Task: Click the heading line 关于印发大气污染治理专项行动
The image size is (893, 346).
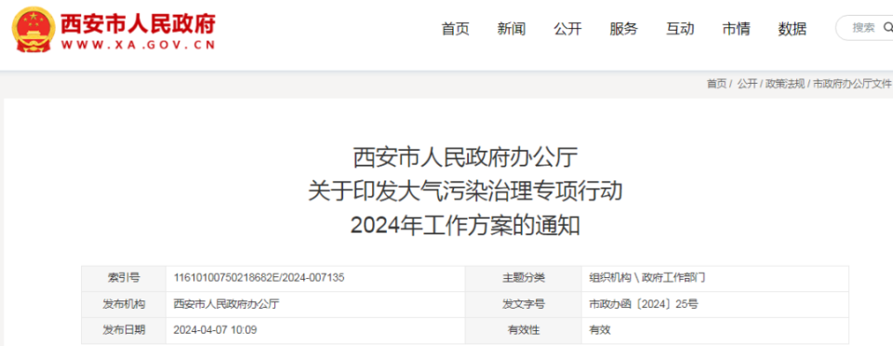Action: [465, 192]
